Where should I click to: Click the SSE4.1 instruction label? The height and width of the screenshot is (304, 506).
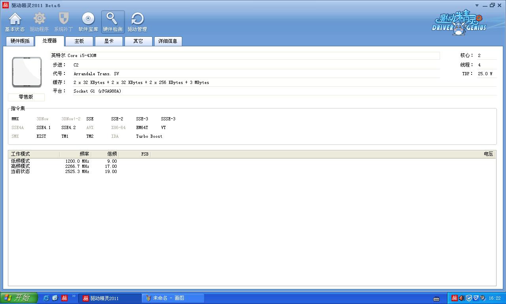[43, 127]
